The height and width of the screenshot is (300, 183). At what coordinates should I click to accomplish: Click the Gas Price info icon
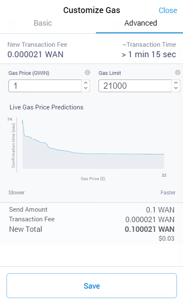click(88, 72)
